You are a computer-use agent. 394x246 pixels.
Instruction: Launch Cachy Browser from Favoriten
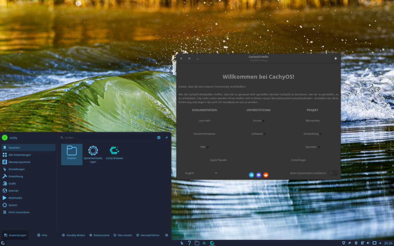click(x=114, y=154)
